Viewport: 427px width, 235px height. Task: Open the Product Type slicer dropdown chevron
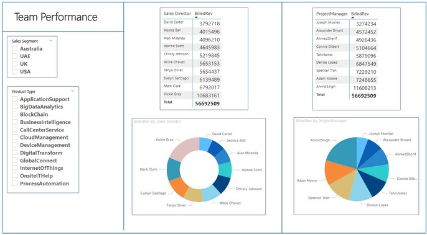click(72, 91)
